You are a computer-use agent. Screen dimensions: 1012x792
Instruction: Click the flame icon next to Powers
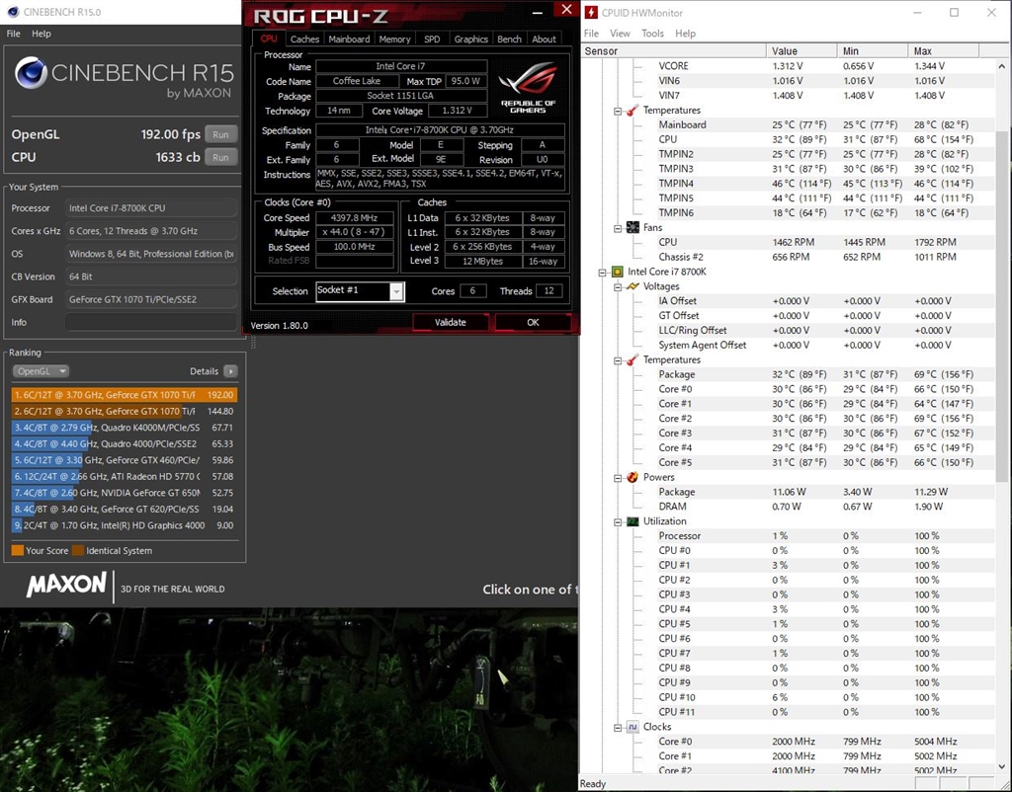pyautogui.click(x=632, y=477)
